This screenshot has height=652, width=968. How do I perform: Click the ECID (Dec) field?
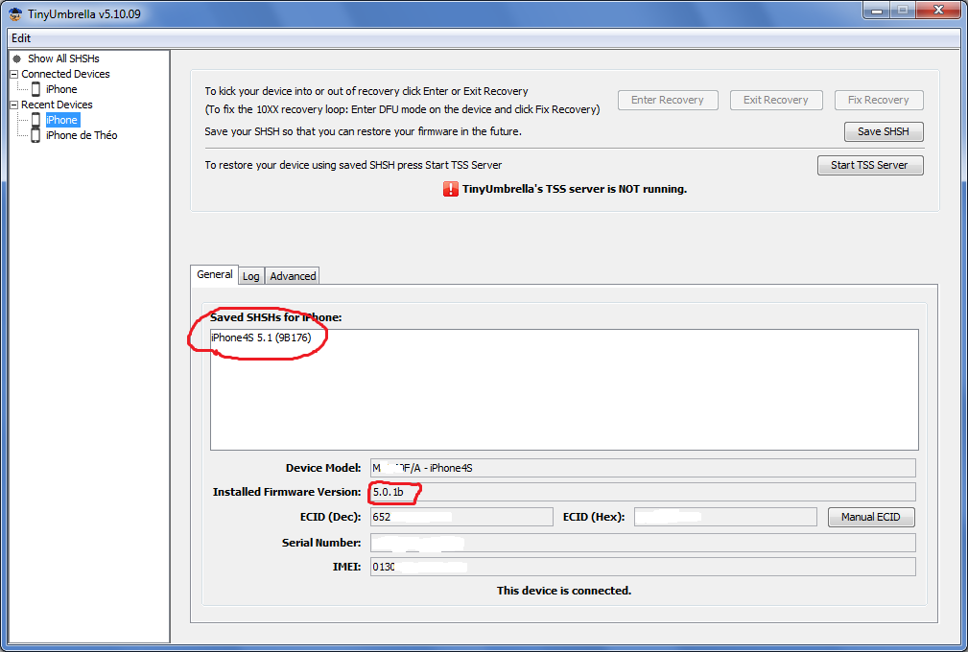click(461, 517)
